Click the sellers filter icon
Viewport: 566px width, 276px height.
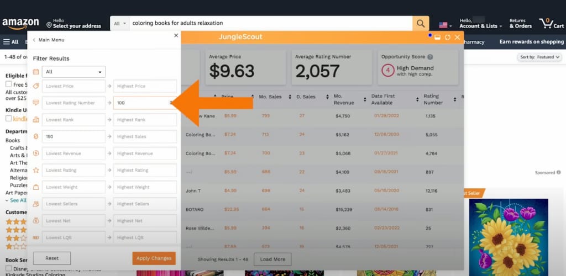36,204
